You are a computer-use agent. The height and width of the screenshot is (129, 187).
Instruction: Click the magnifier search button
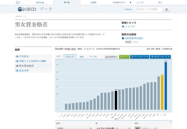point(167,9)
